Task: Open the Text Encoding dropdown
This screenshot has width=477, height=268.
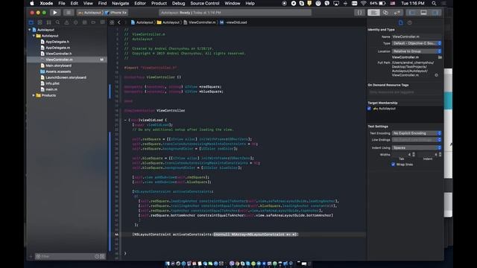Action: (417, 133)
